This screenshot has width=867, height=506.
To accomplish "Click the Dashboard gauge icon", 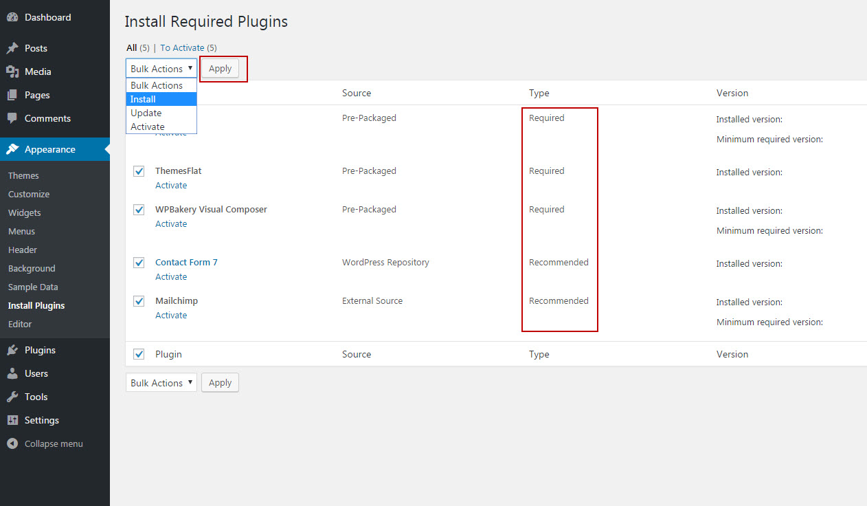I will (12, 17).
